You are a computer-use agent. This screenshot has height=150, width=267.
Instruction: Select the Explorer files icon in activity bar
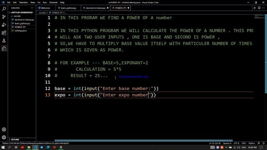(x=4, y=49)
